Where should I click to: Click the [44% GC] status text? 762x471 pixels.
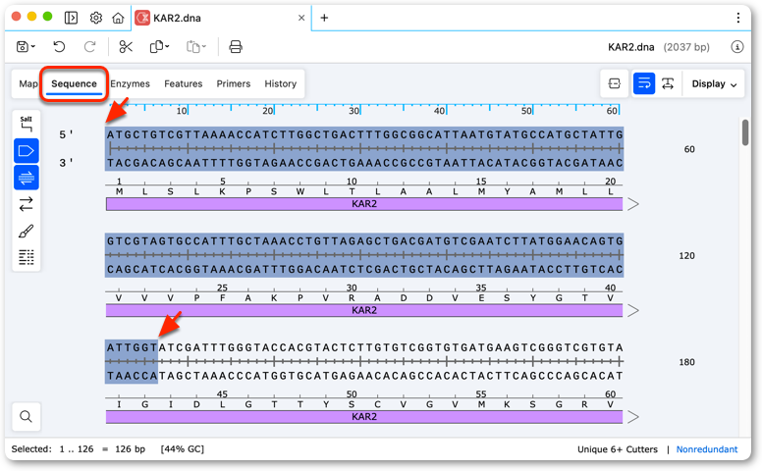click(183, 449)
